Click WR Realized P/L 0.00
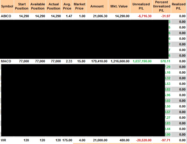 [x=182, y=140]
